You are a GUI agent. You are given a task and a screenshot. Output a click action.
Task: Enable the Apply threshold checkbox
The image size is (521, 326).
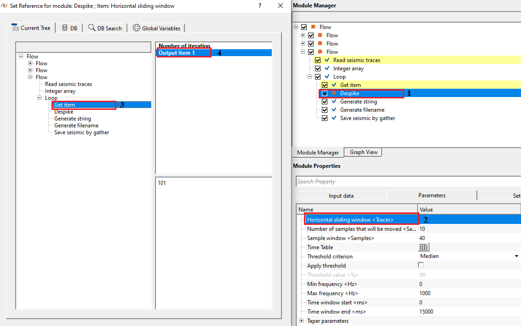tap(421, 265)
